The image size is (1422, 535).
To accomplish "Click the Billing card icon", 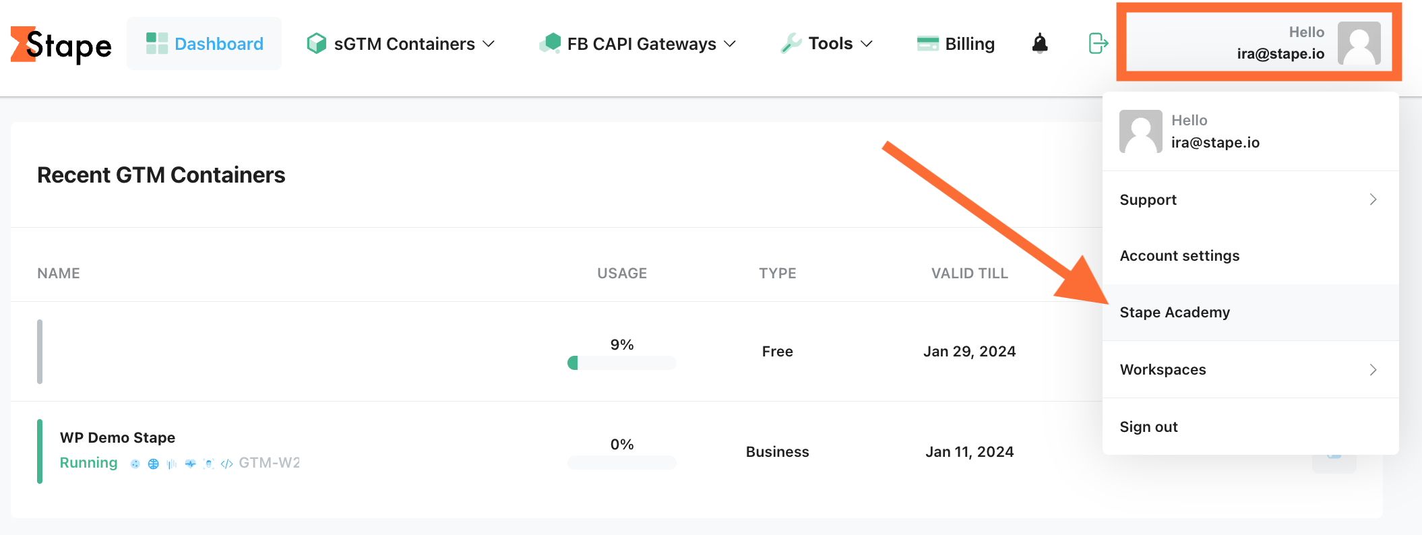I will [928, 44].
